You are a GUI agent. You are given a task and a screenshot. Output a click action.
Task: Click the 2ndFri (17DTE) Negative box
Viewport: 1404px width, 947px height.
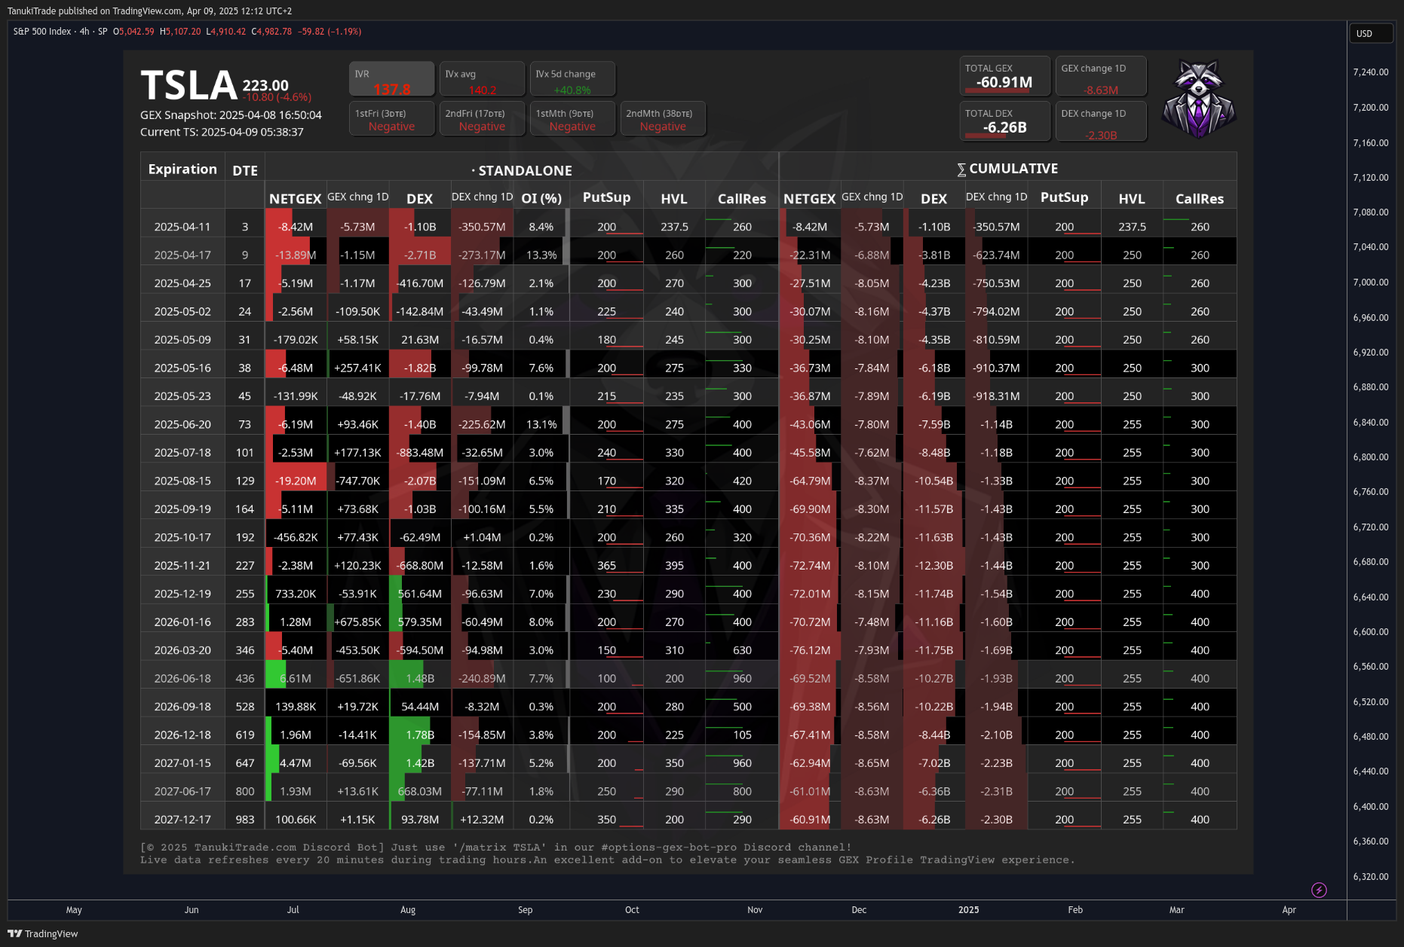pos(482,119)
